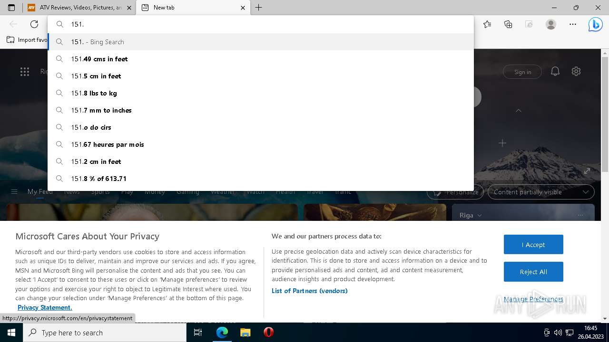Viewport: 609px width, 342px height.
Task: Open Task View in taskbar
Action: (x=198, y=332)
